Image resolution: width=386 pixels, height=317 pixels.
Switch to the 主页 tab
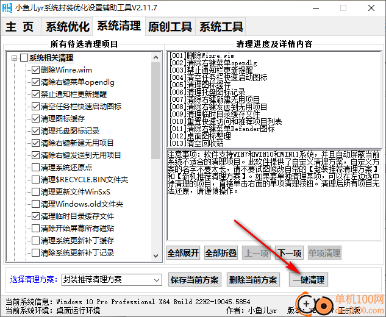tap(21, 27)
